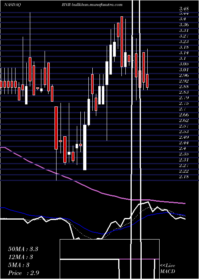Click the 2.92 price axis label
Image resolution: width=199 pixels, height=279 pixels.
184,81
